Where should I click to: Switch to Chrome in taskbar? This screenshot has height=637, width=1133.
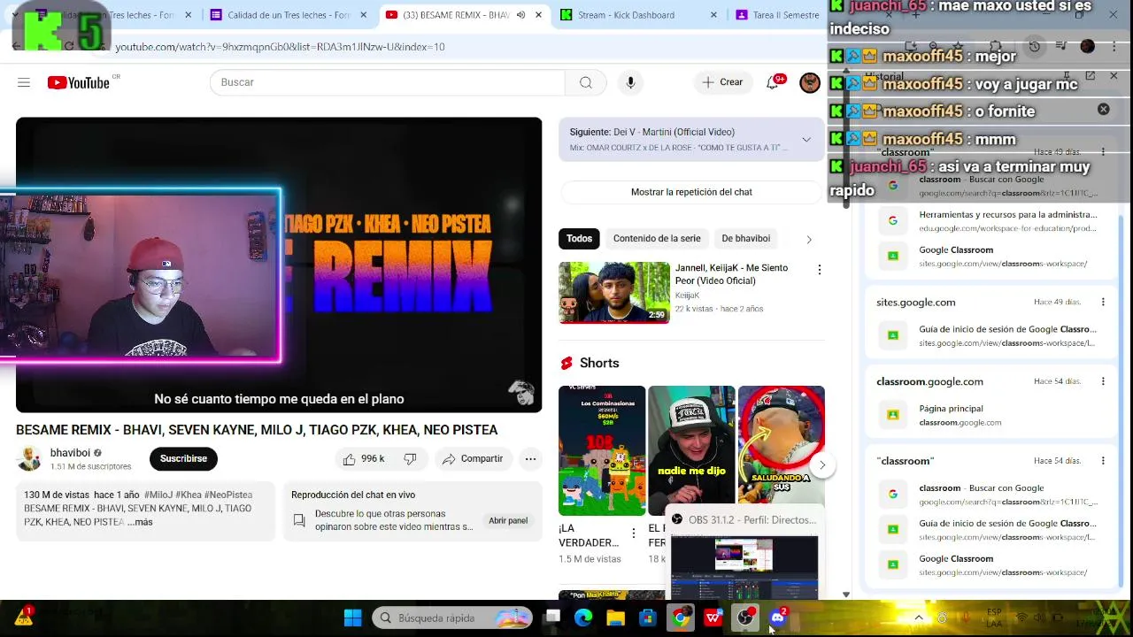pyautogui.click(x=681, y=618)
